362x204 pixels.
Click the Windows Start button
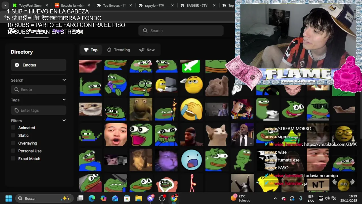[x=8, y=198]
